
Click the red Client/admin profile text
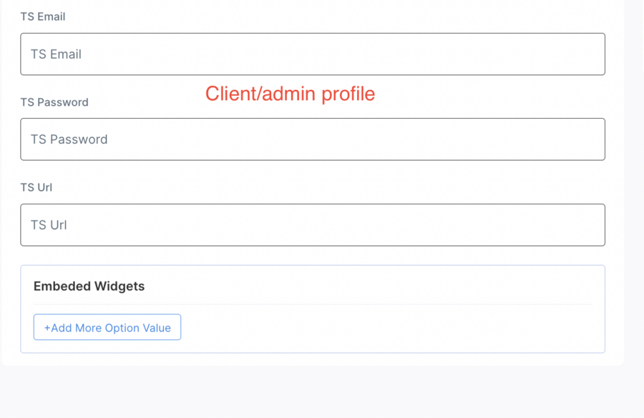pos(290,94)
